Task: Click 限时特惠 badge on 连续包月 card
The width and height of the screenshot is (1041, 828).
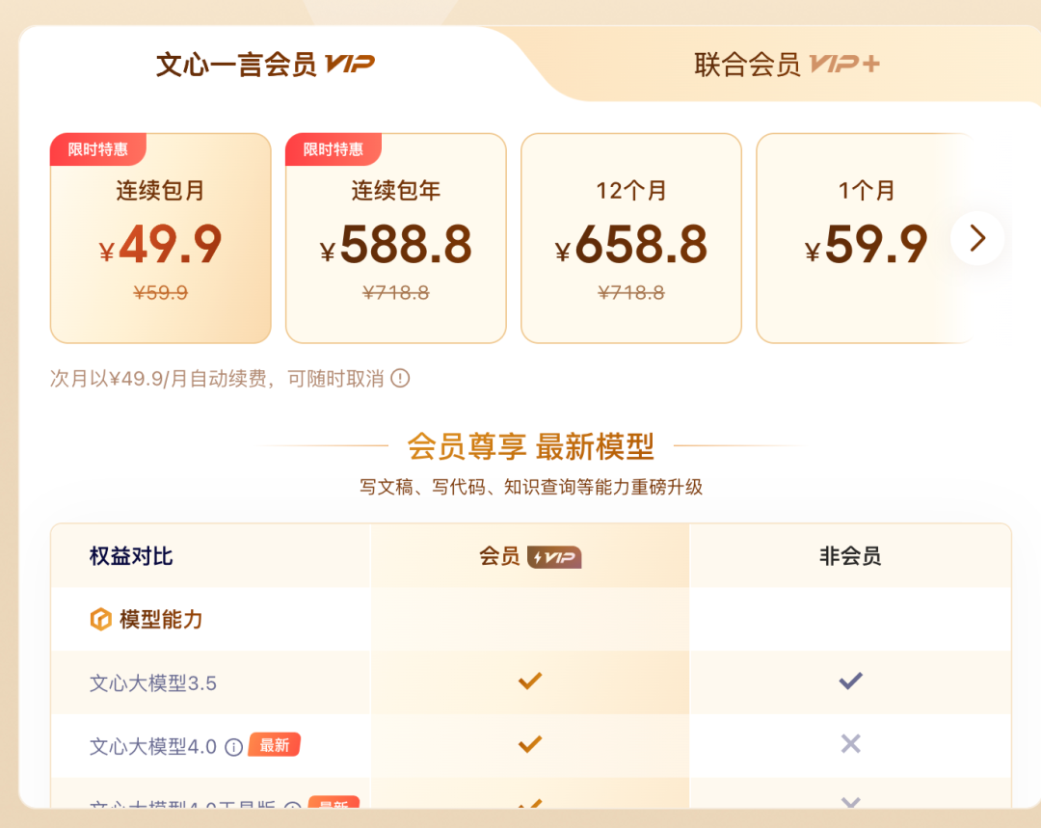Action: pyautogui.click(x=97, y=149)
